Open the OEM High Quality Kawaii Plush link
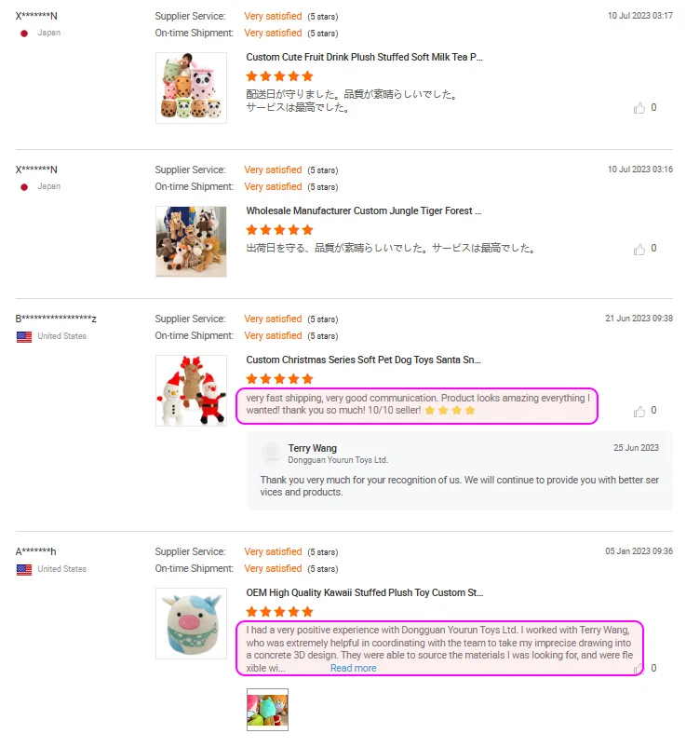Image resolution: width=686 pixels, height=747 pixels. coord(365,592)
